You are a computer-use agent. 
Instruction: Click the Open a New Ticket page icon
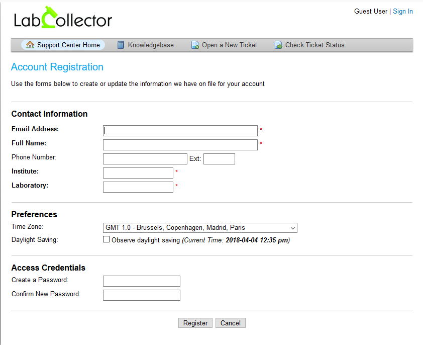pyautogui.click(x=195, y=45)
